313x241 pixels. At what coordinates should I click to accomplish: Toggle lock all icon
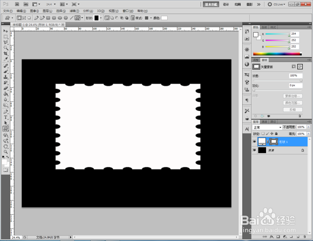(x=276, y=133)
